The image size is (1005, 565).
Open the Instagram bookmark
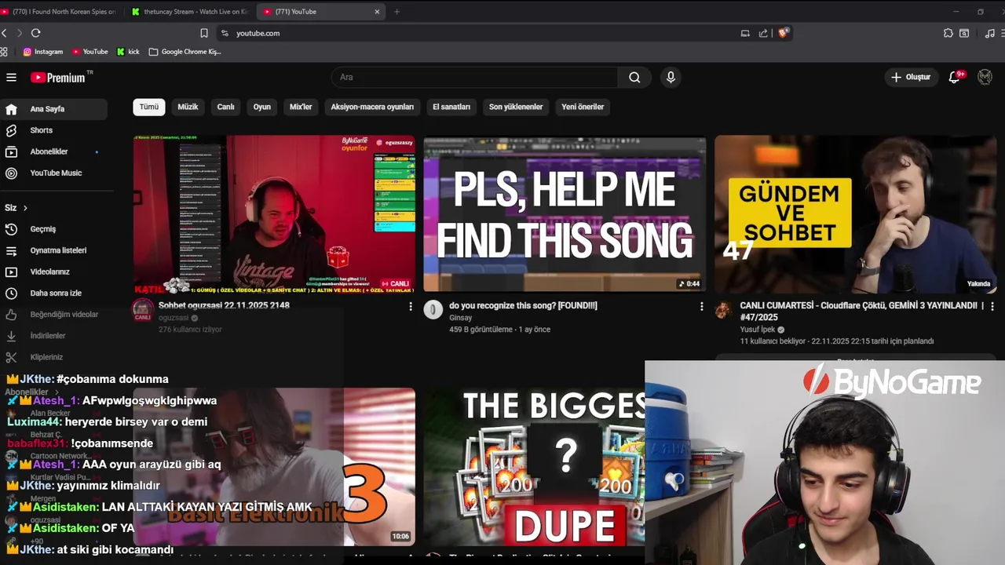43,52
